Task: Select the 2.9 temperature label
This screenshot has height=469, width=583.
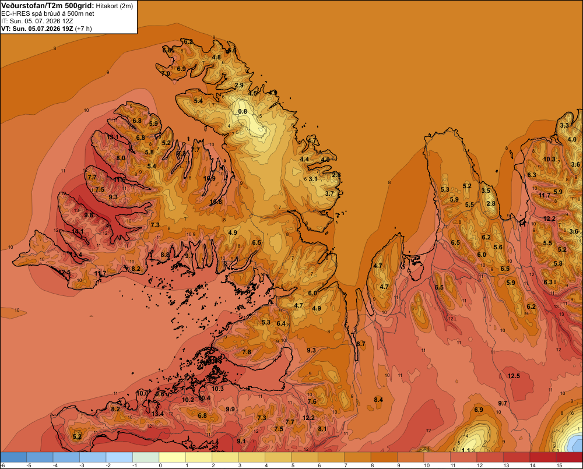Action: coord(239,85)
